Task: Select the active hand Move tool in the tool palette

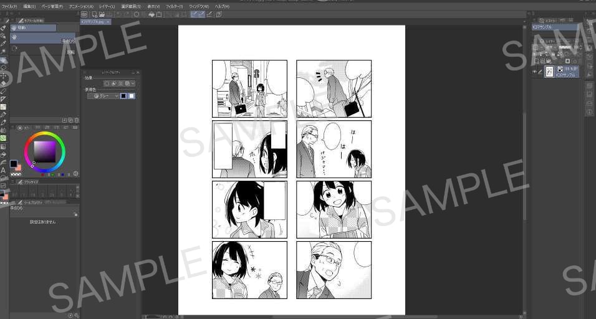Action: point(3,60)
